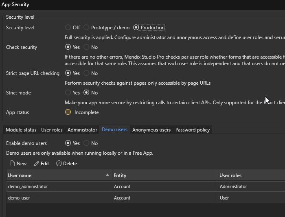Enable Strict mode with Yes
Image resolution: width=285 pixels, height=217 pixels.
pyautogui.click(x=68, y=93)
